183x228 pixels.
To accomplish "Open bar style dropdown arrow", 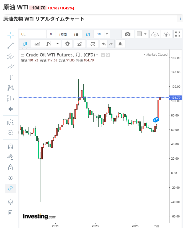I will click(58, 44).
